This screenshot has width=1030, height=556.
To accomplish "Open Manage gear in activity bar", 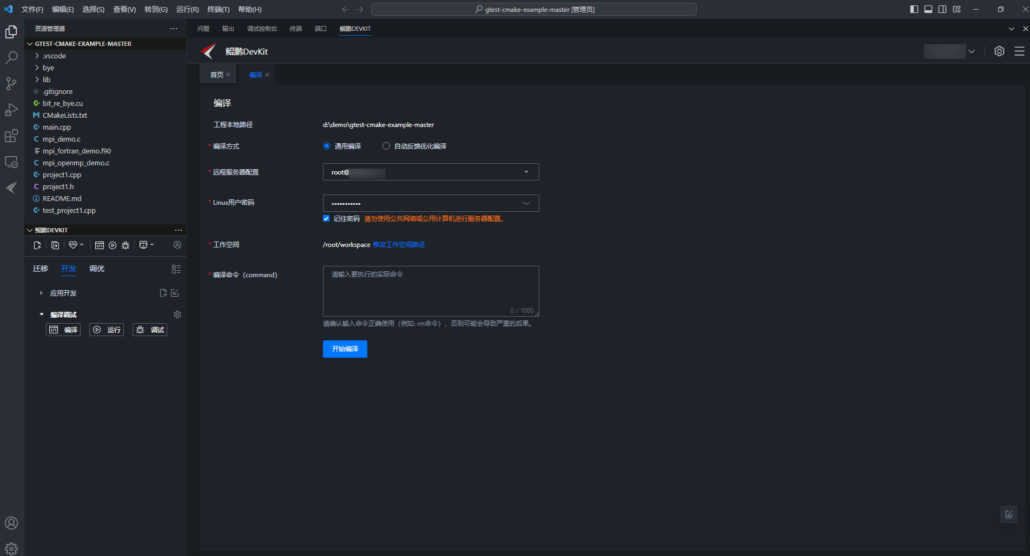I will [x=11, y=548].
